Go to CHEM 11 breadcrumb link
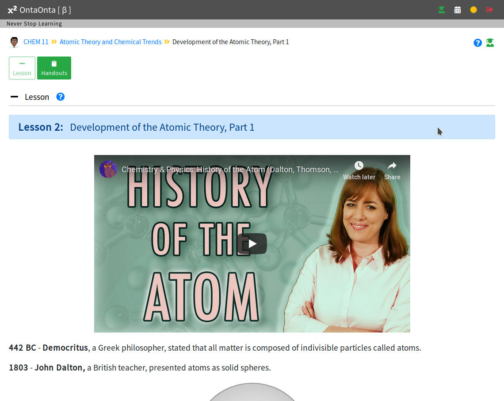 [x=36, y=42]
